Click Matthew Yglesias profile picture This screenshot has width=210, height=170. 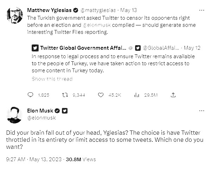point(15,15)
